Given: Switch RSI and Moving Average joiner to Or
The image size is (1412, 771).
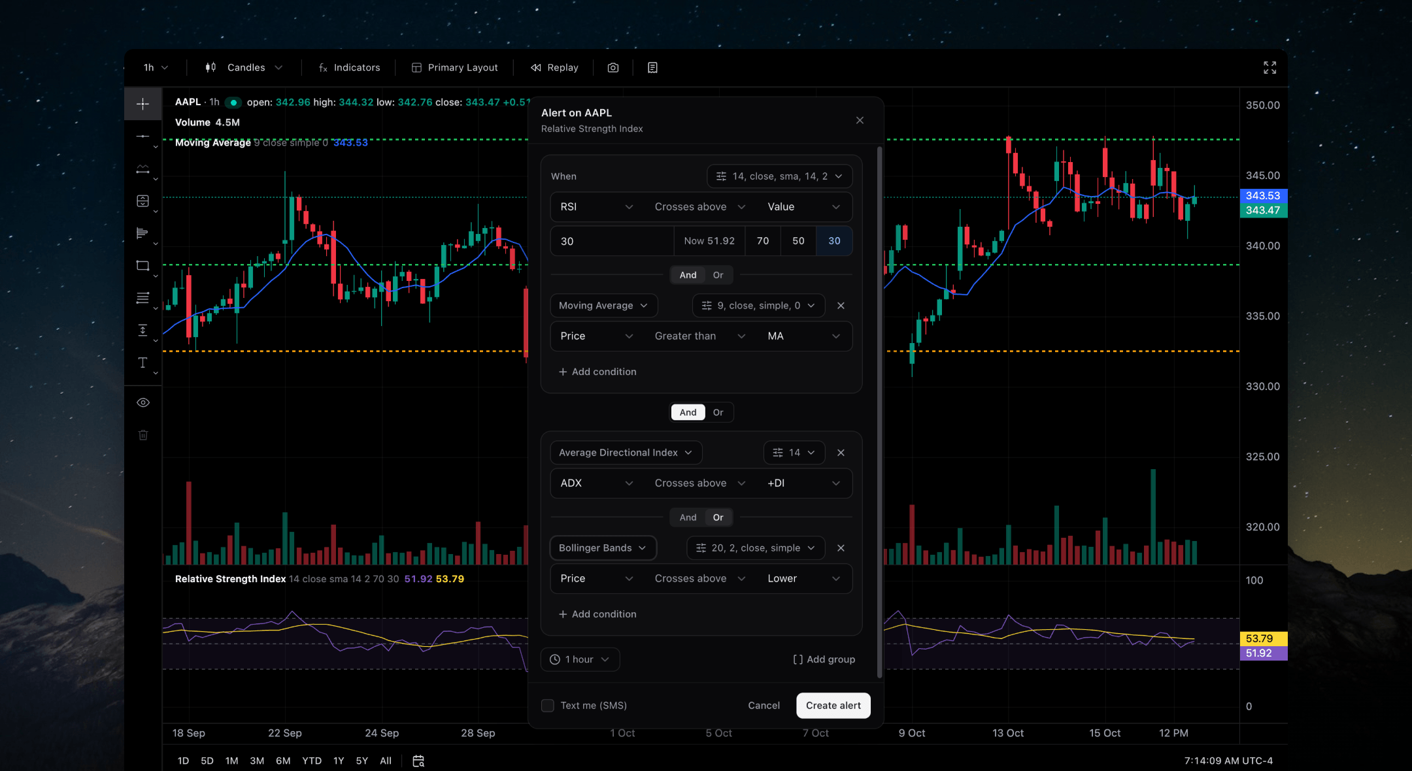Looking at the screenshot, I should click(718, 275).
